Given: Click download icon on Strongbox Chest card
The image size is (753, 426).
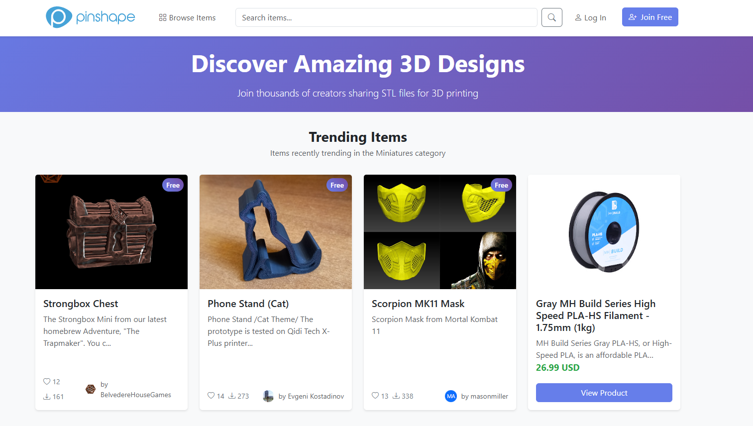Looking at the screenshot, I should click(47, 397).
